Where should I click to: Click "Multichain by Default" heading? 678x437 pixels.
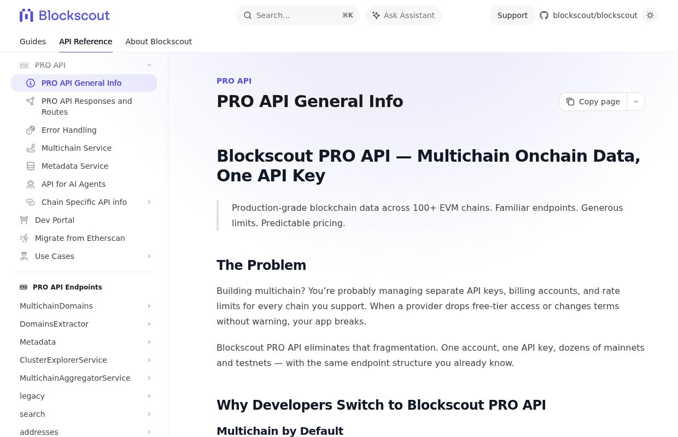(x=280, y=431)
